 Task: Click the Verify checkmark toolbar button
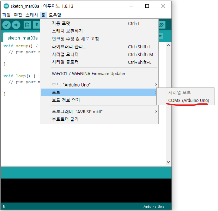6,25
